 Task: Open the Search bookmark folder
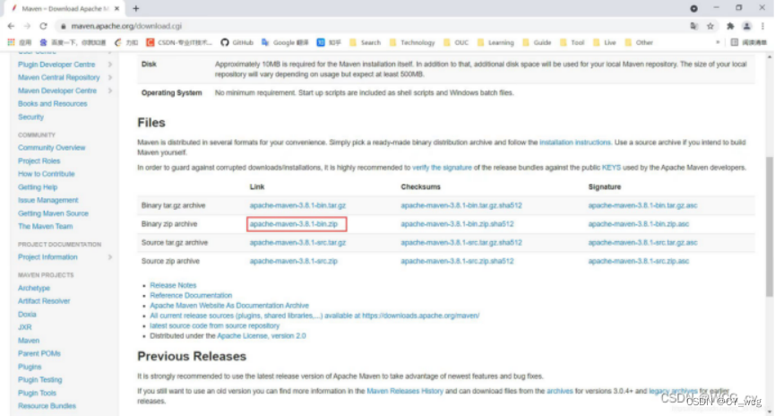coord(366,42)
